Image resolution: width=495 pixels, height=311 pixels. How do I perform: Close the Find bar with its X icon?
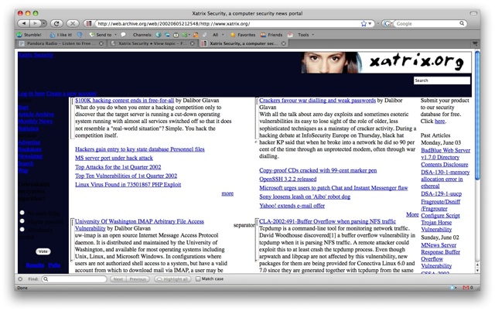click(20, 279)
